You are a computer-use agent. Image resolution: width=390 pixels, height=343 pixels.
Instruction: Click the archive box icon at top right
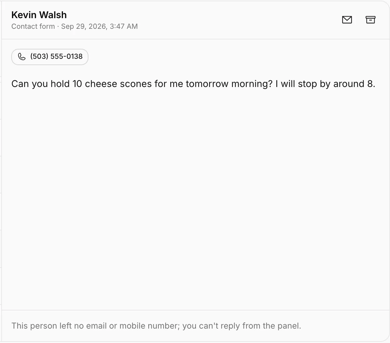371,20
